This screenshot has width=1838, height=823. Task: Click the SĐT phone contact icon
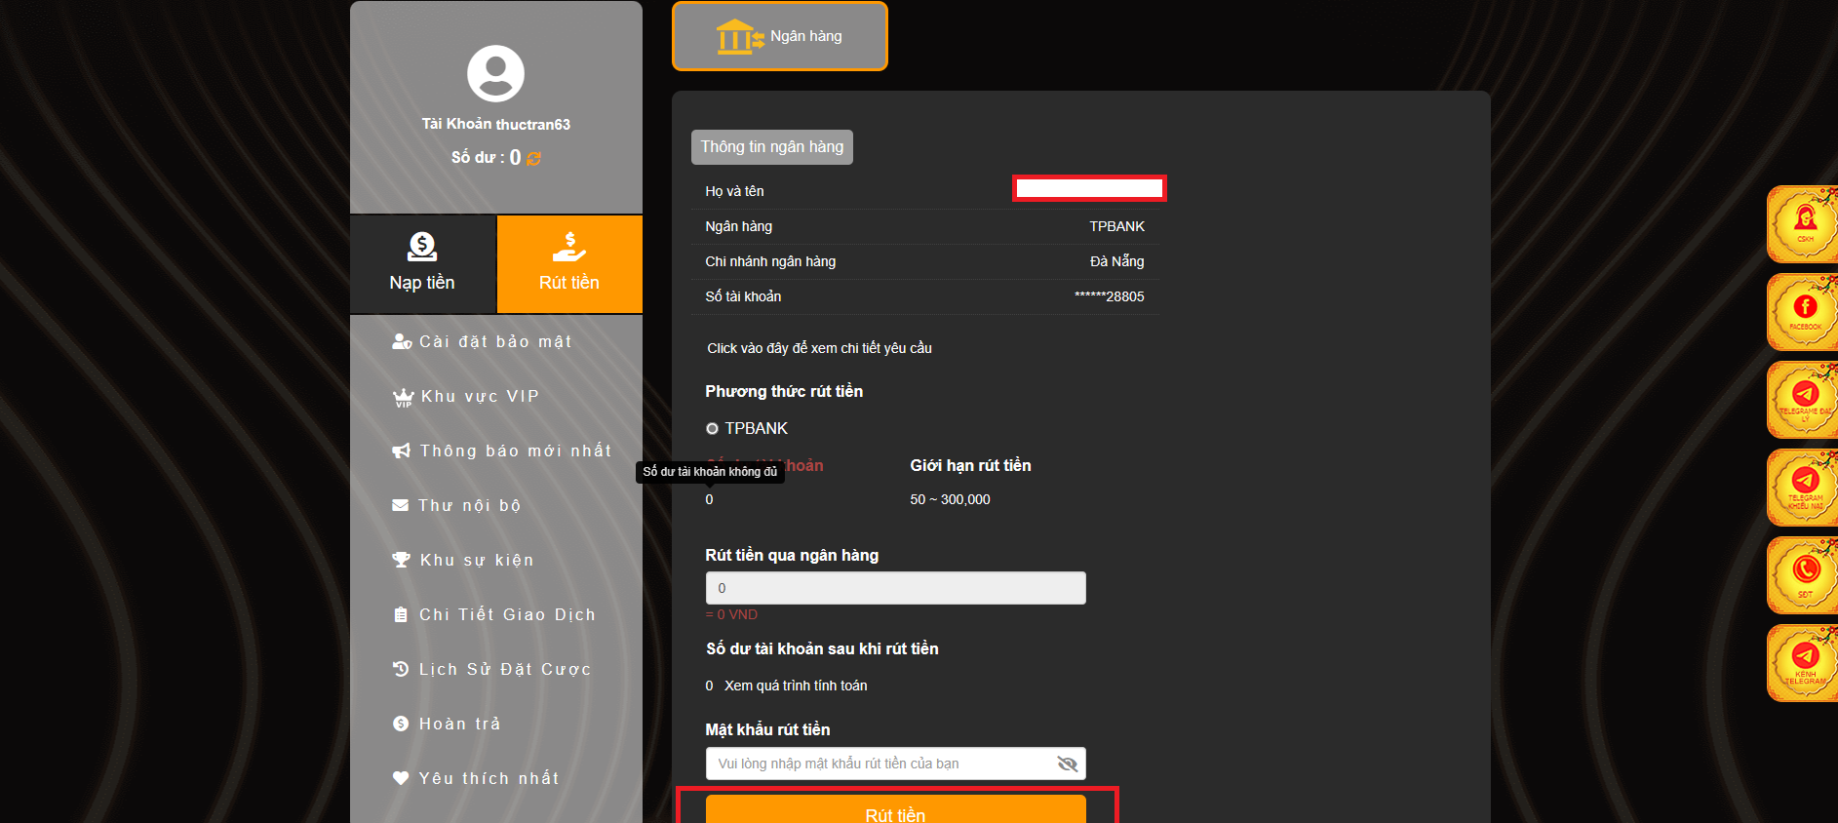[x=1804, y=575]
